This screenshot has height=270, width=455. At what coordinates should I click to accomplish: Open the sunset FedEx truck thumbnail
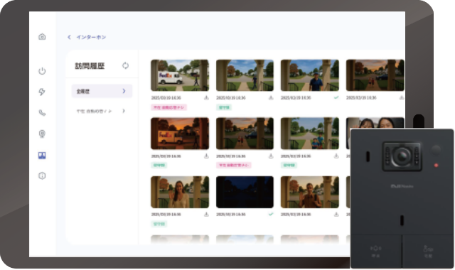180,134
